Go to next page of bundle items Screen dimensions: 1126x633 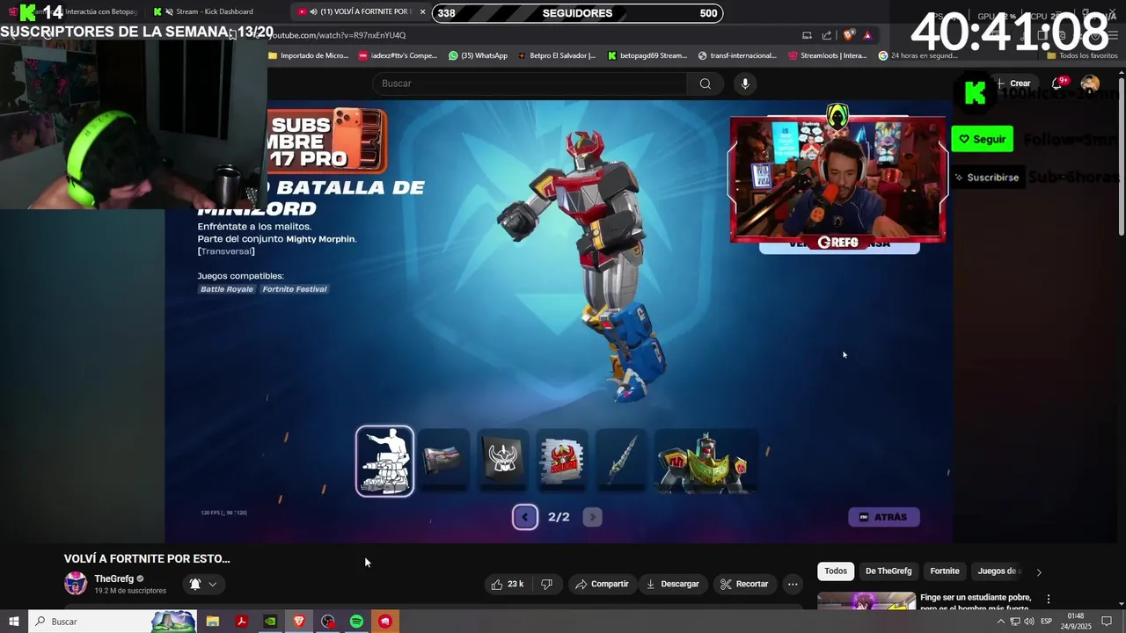tap(592, 517)
